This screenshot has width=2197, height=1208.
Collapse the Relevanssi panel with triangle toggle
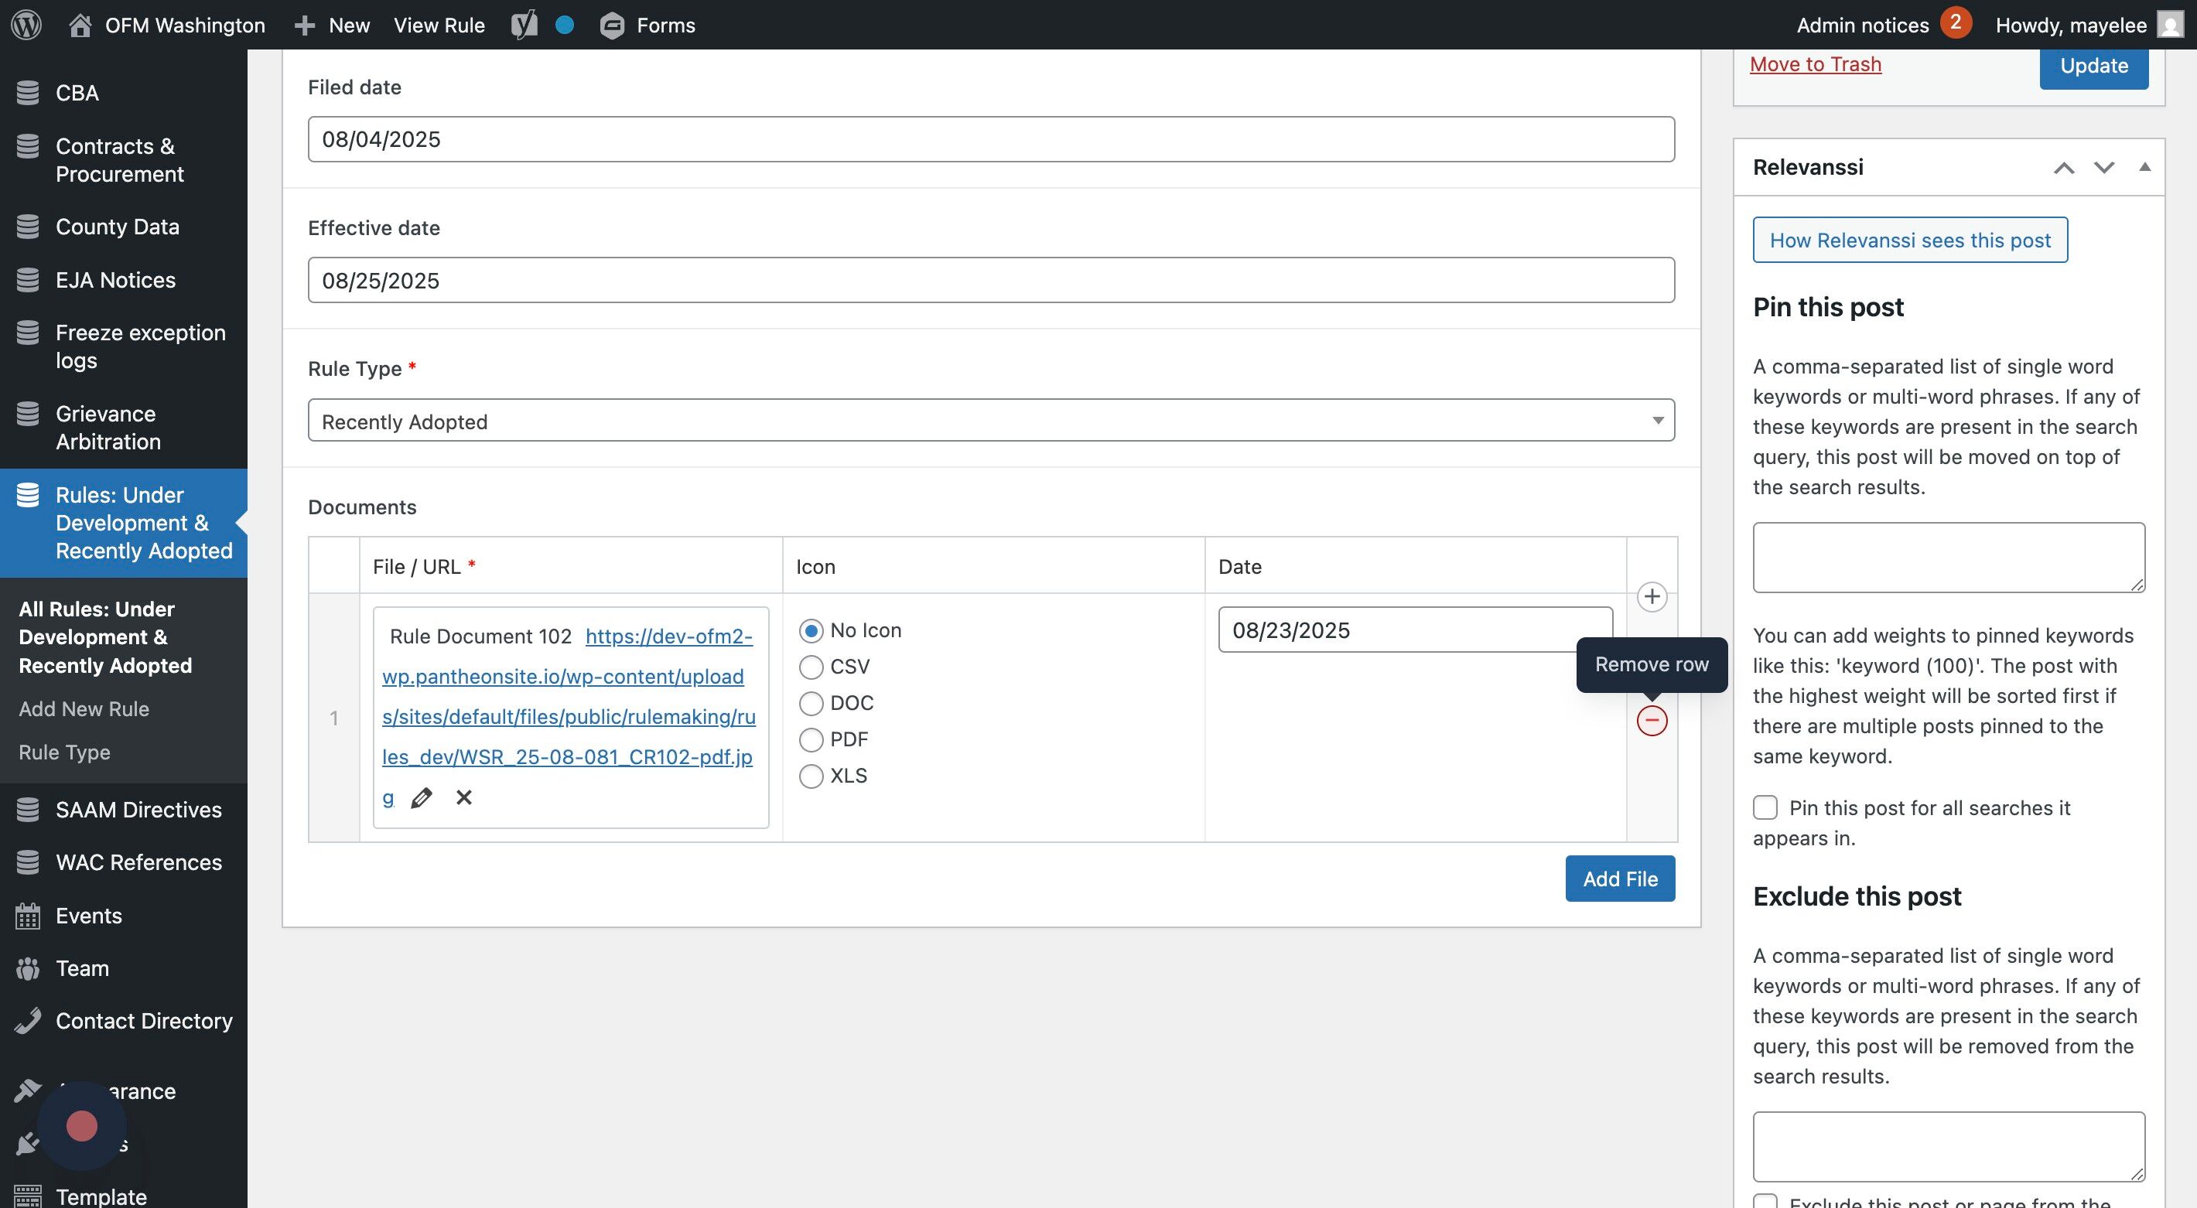2144,167
